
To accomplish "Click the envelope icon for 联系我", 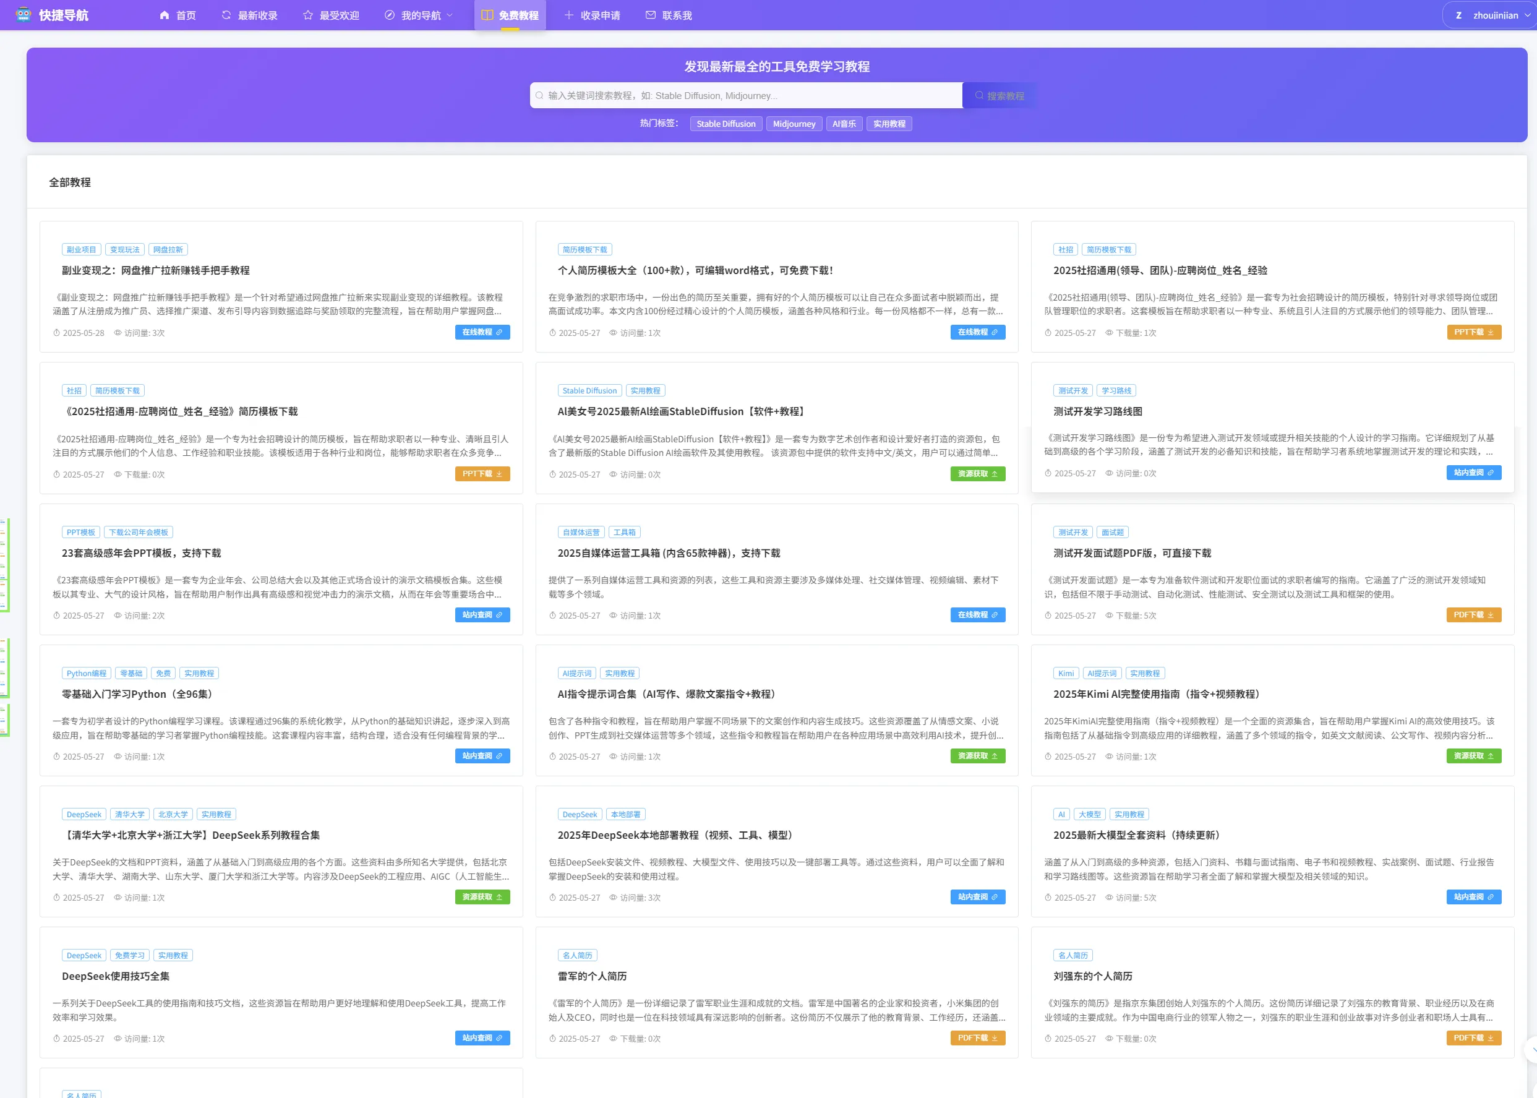I will tap(650, 15).
